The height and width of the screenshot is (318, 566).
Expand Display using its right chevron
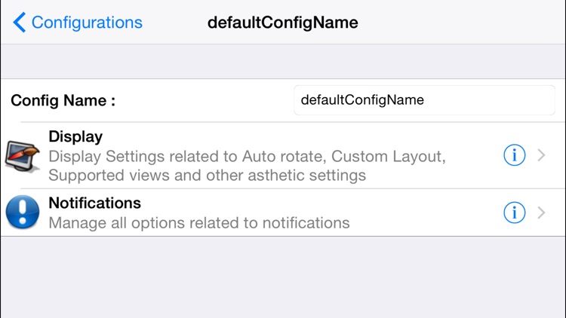tap(541, 156)
